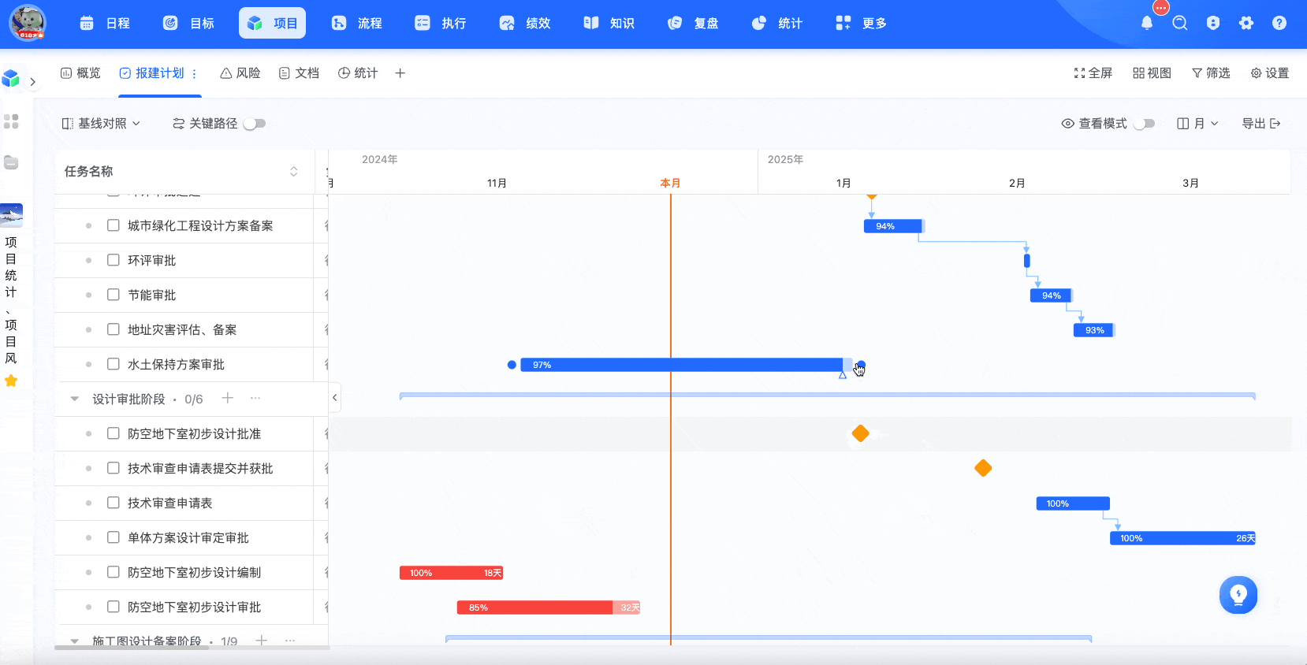This screenshot has height=665, width=1307.
Task: Check the 环评审批 checkbox
Action: (x=114, y=260)
